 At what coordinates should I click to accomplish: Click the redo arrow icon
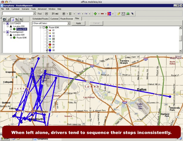[86, 14]
